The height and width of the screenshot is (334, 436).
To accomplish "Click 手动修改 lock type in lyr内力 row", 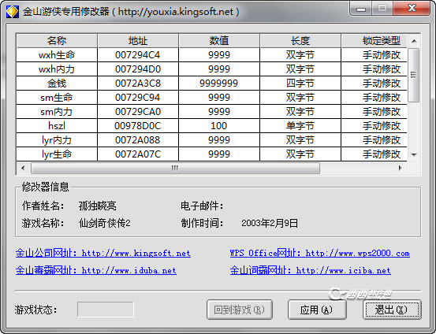I will tap(375, 140).
